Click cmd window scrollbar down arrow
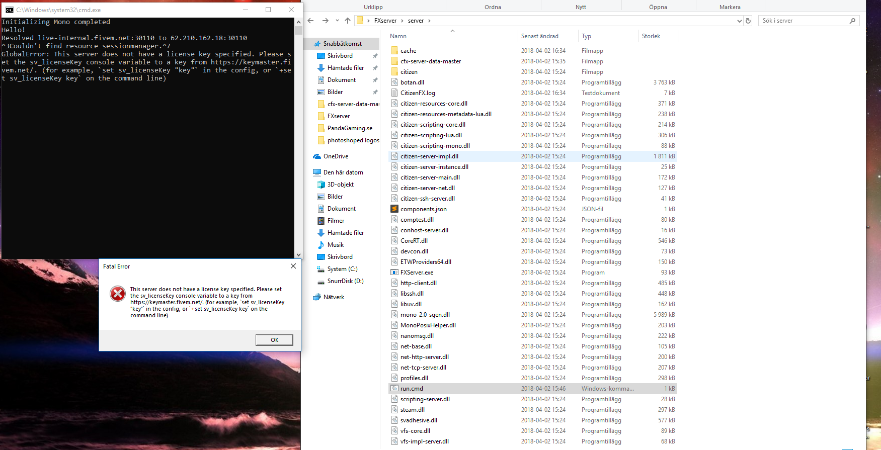 (298, 255)
